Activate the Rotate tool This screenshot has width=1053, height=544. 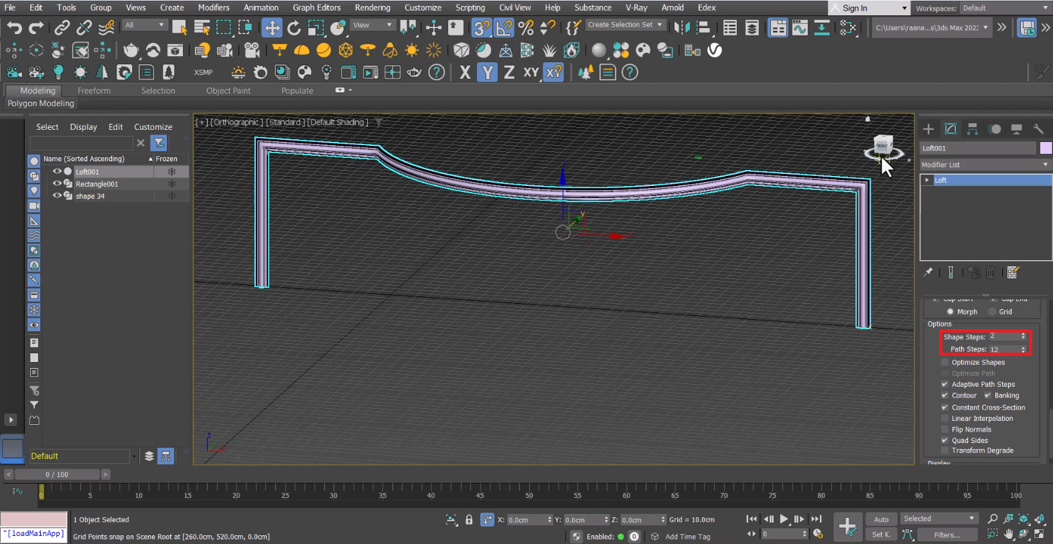(293, 27)
